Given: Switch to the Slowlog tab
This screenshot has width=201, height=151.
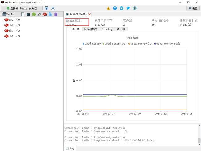Looking at the screenshot, I should point(107,29).
